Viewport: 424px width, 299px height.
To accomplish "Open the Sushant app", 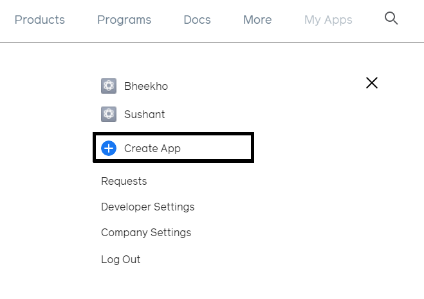I will [x=145, y=114].
